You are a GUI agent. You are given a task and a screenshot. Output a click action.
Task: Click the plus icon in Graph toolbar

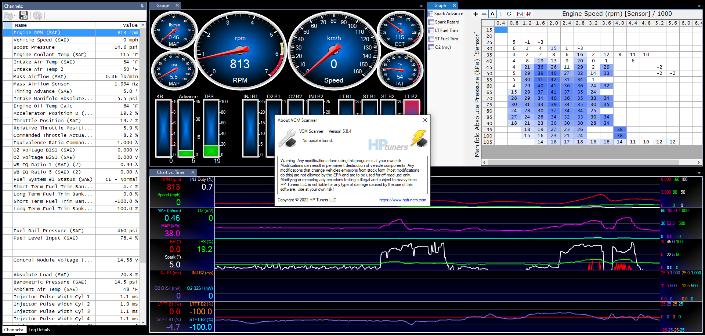point(476,14)
